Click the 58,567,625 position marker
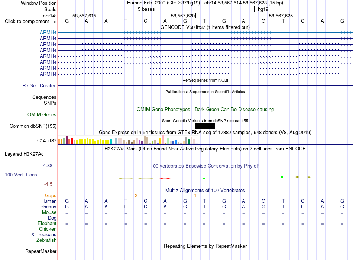The image size is (353, 260). click(x=281, y=16)
